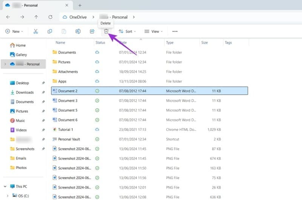Image resolution: width=302 pixels, height=200 pixels.
Task: Click the Chrome icon beside Tutorial 1
Action: pyautogui.click(x=55, y=129)
